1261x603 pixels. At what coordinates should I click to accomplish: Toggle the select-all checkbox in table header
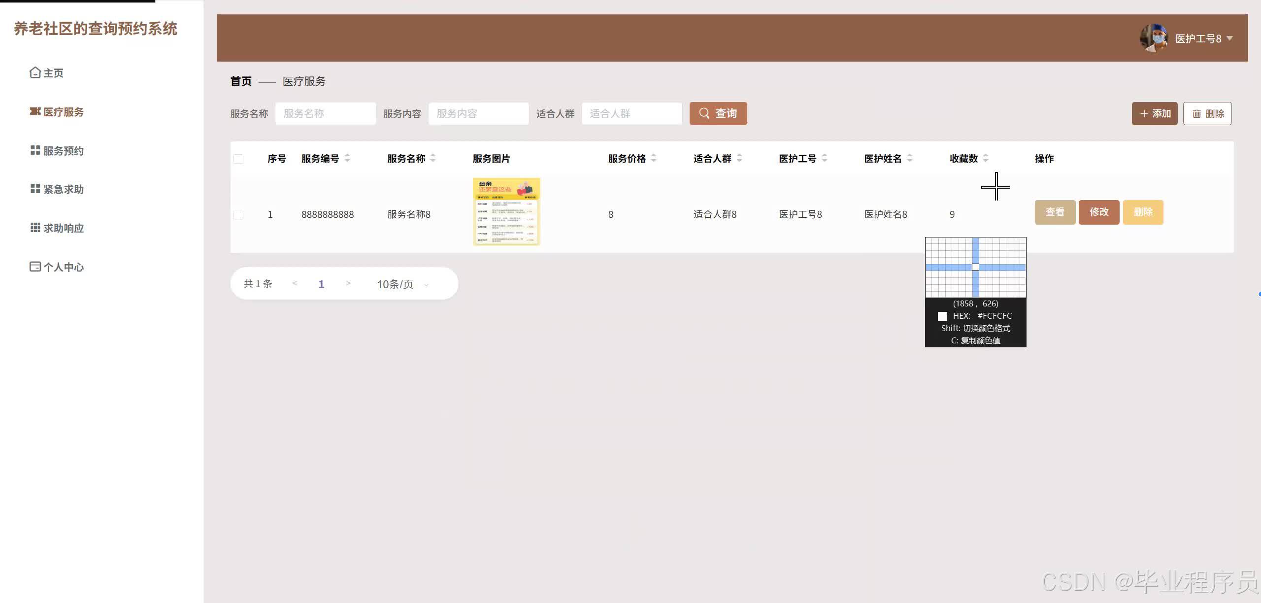[238, 159]
